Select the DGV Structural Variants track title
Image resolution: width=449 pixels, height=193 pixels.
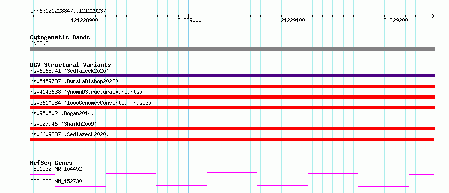pyautogui.click(x=71, y=65)
